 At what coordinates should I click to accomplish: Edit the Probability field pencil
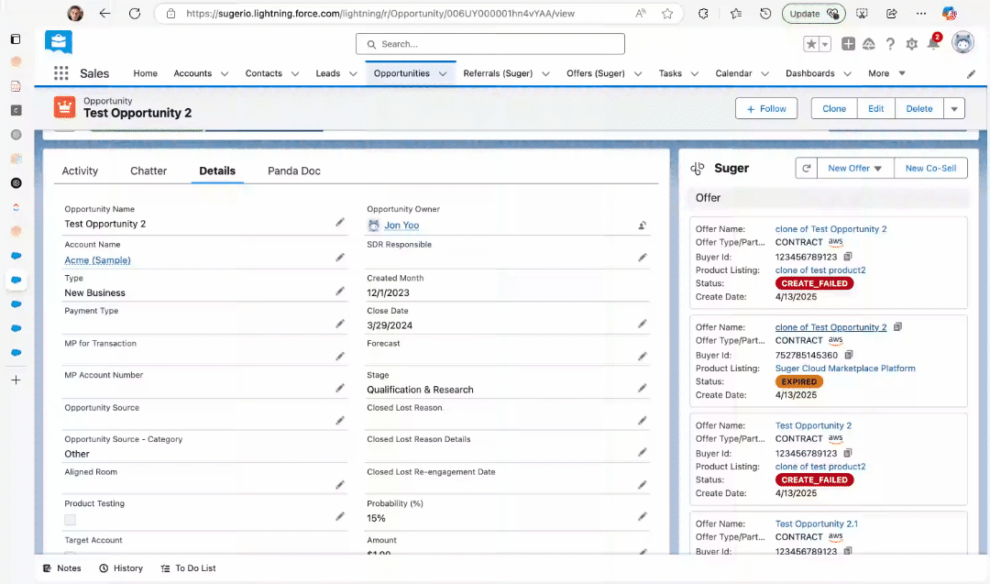(642, 516)
